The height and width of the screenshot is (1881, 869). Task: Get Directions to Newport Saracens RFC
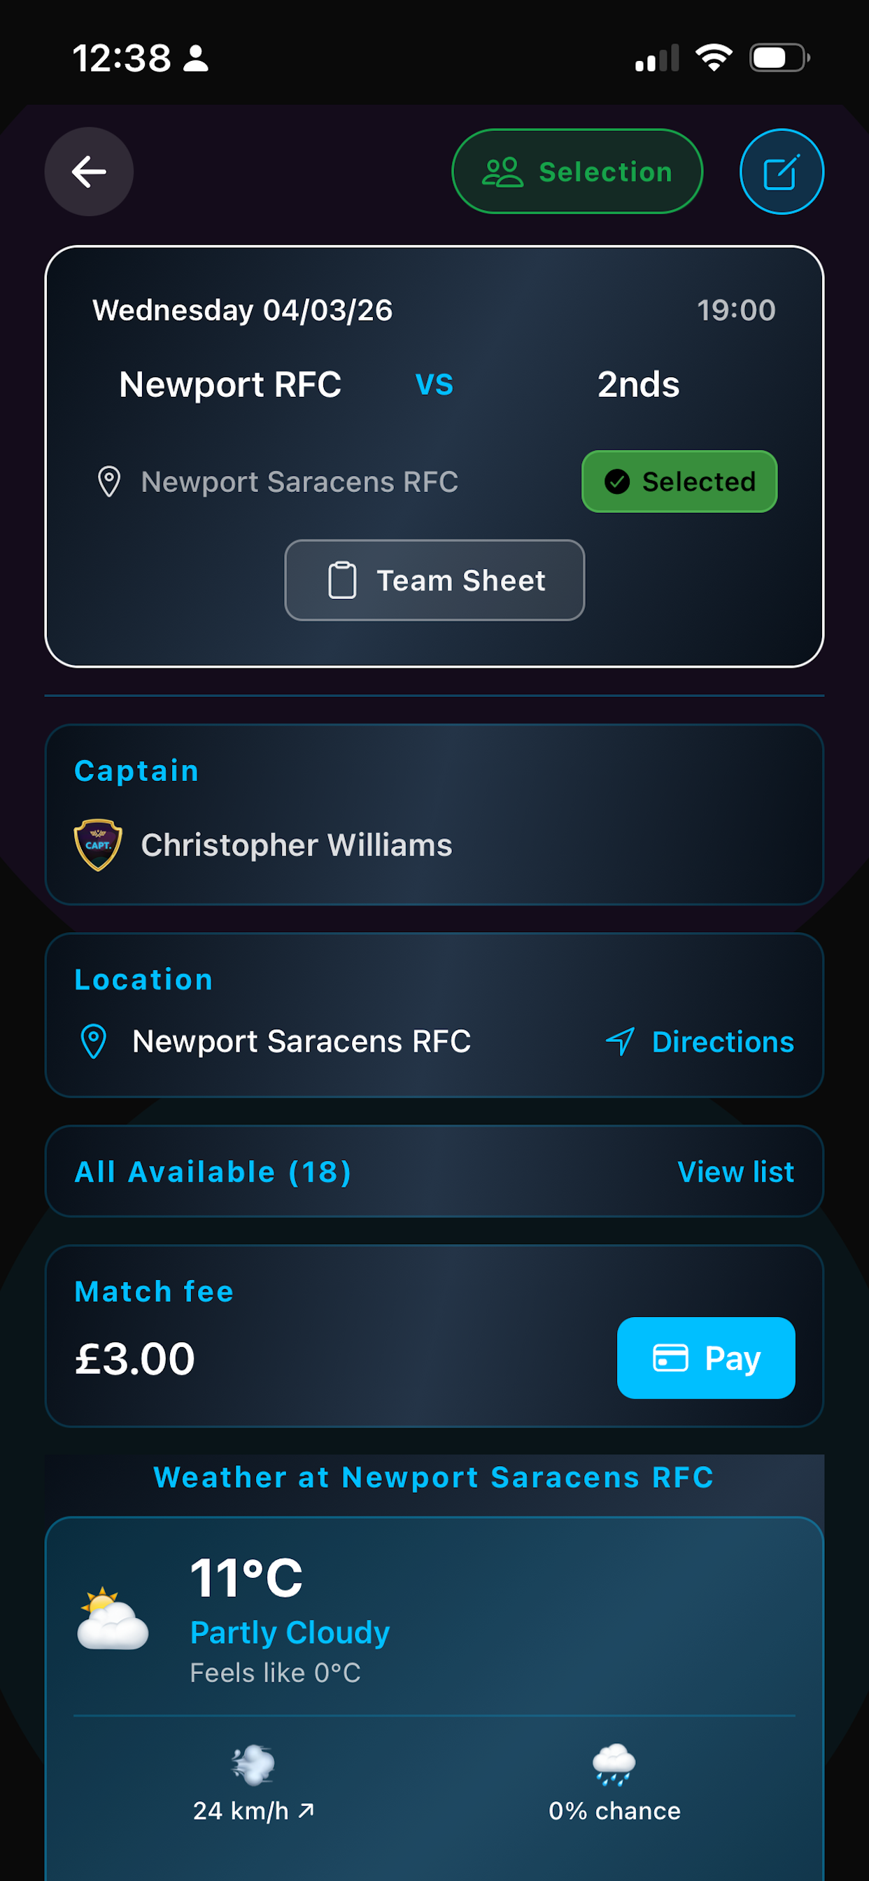point(721,1042)
